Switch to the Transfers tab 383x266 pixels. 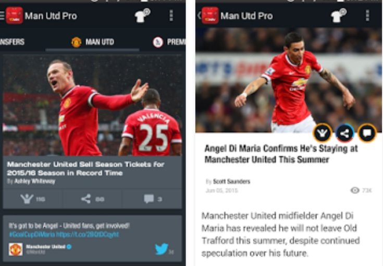(12, 42)
